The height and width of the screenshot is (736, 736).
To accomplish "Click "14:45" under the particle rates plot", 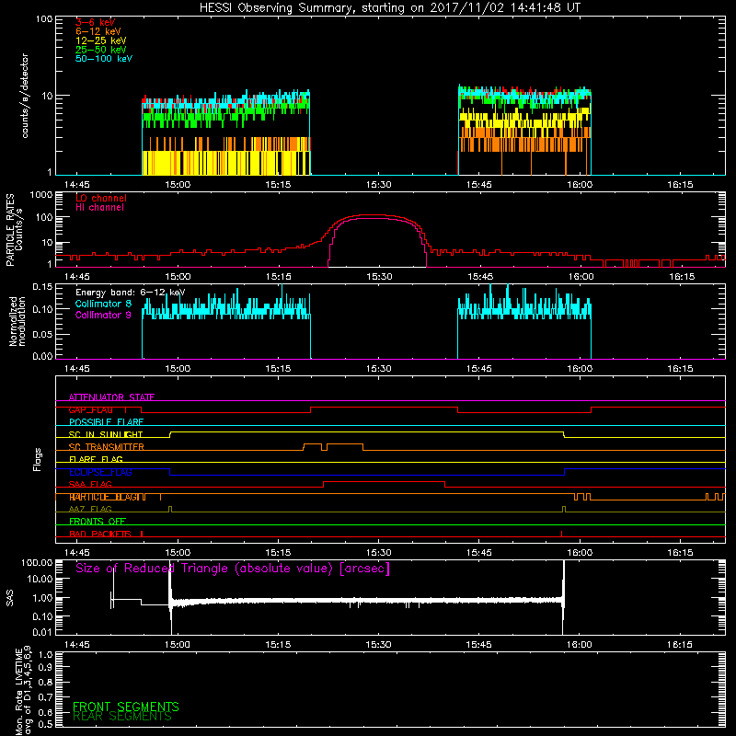I will click(x=77, y=277).
